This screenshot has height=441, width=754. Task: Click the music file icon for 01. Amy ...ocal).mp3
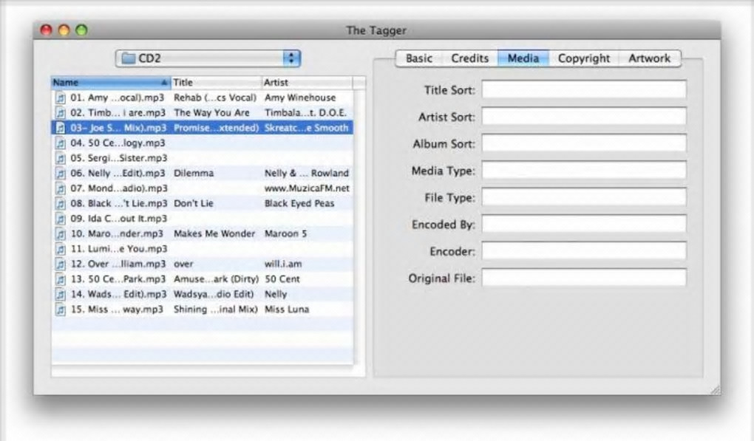pyautogui.click(x=61, y=98)
